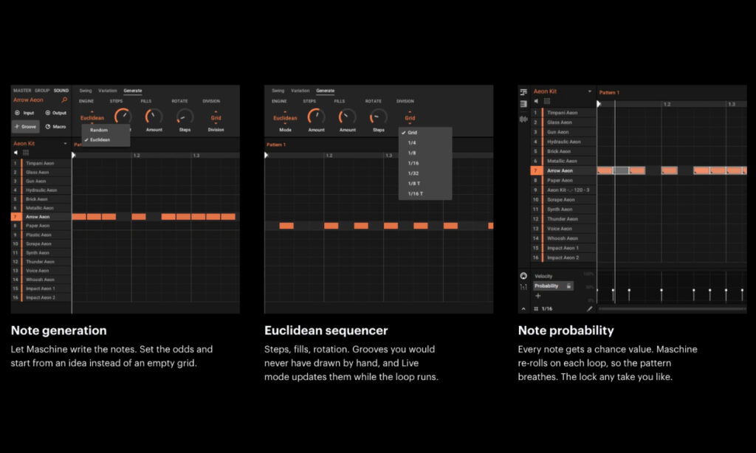Screen dimensions: 756x453
Task: Choose Random from the engine menu
Action: (106, 130)
